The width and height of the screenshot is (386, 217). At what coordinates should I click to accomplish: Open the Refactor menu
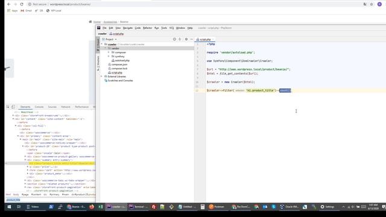pos(147,28)
